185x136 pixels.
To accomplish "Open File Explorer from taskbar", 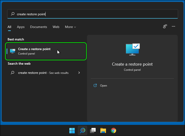I will pos(103,131).
